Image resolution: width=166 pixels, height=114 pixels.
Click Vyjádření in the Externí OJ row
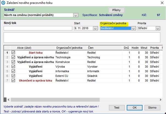pyautogui.click(x=36, y=76)
